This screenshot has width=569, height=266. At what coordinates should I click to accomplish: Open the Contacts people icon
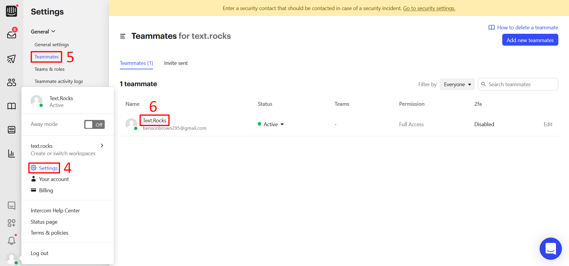pyautogui.click(x=12, y=82)
